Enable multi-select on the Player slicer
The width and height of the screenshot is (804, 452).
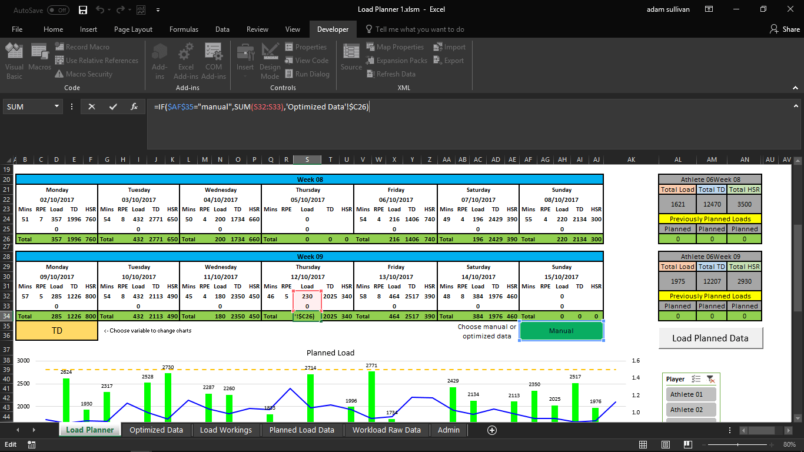point(695,379)
